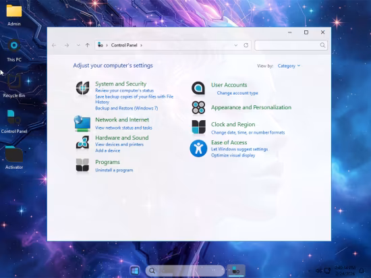The height and width of the screenshot is (278, 371).
Task: Click the Control Panel taskbar button
Action: click(236, 271)
